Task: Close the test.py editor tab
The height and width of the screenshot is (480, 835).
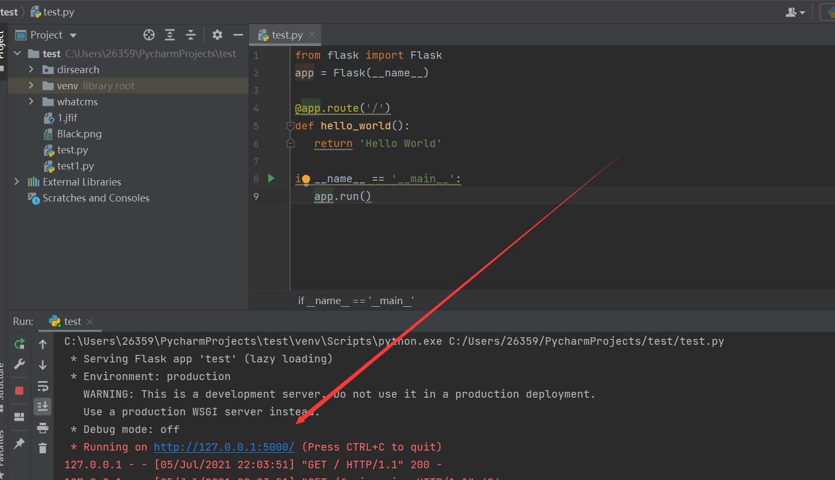Action: point(312,35)
